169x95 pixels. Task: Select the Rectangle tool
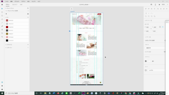pyautogui.click(x=2, y=12)
